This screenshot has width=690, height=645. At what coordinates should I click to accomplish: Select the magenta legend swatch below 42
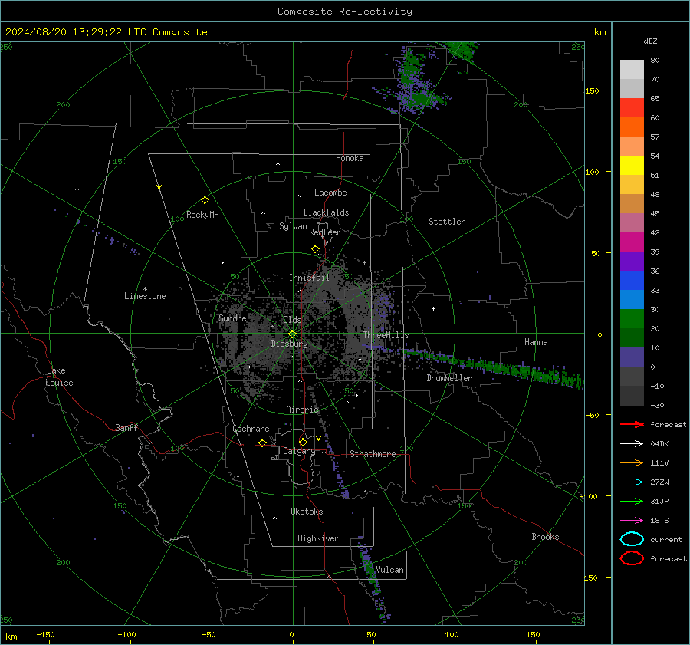[x=632, y=242]
